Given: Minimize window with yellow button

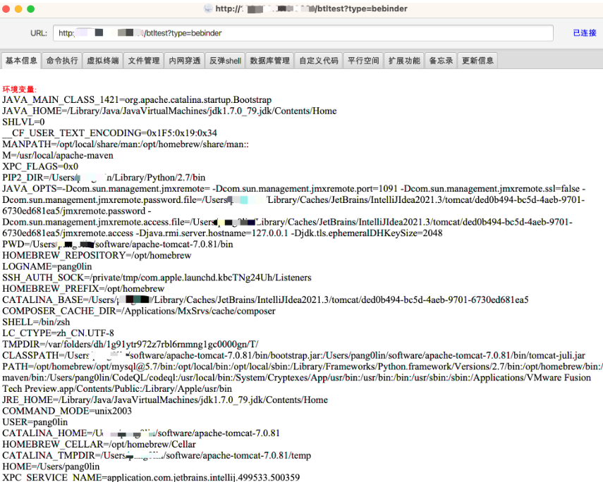Looking at the screenshot, I should click(18, 9).
